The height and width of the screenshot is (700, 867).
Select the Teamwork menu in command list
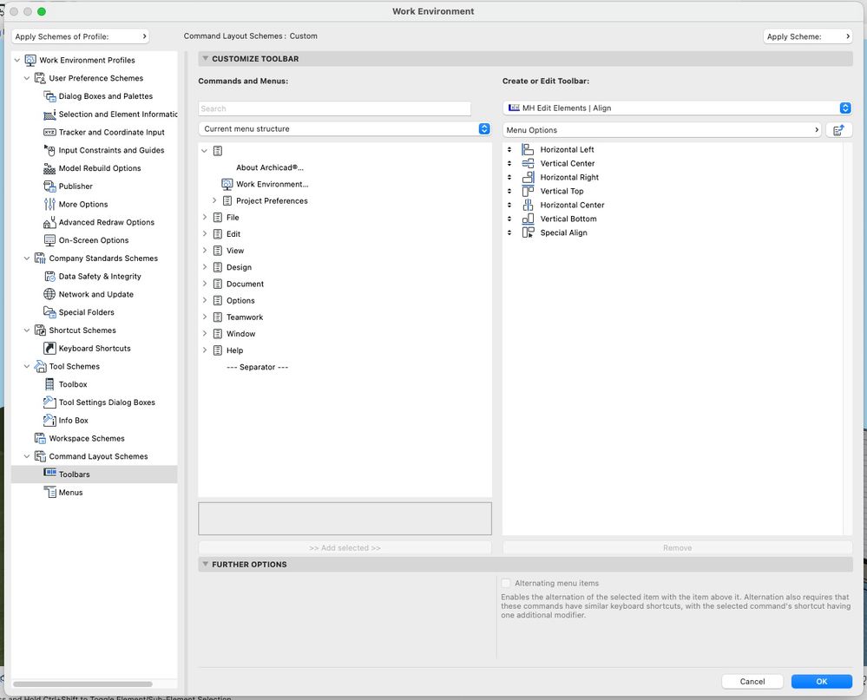245,317
